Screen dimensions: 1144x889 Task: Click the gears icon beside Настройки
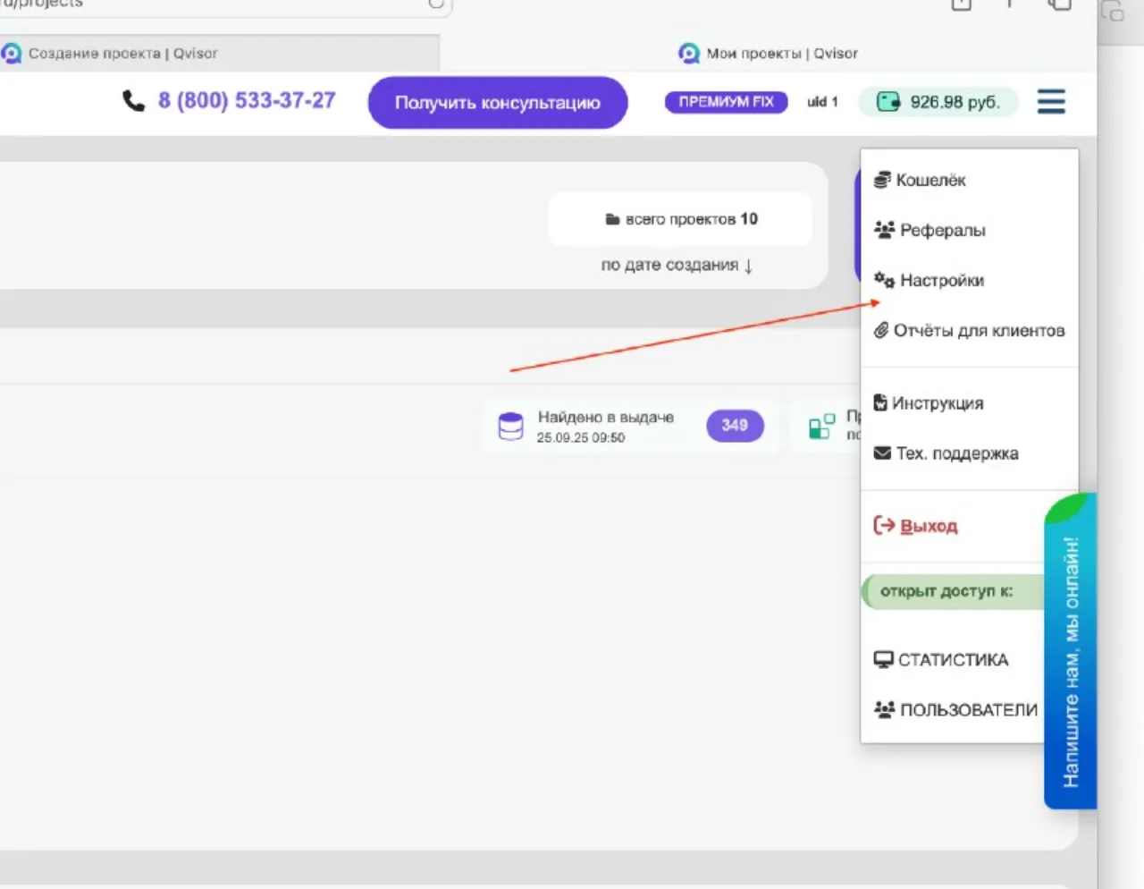tap(884, 280)
